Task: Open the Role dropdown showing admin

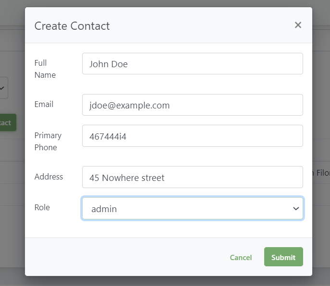Action: (192, 208)
